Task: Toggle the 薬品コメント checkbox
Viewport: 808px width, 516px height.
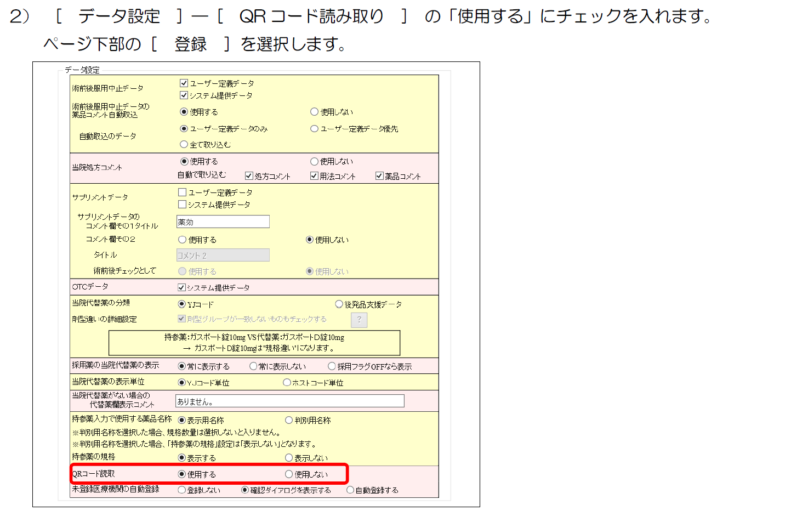Action: 379,176
